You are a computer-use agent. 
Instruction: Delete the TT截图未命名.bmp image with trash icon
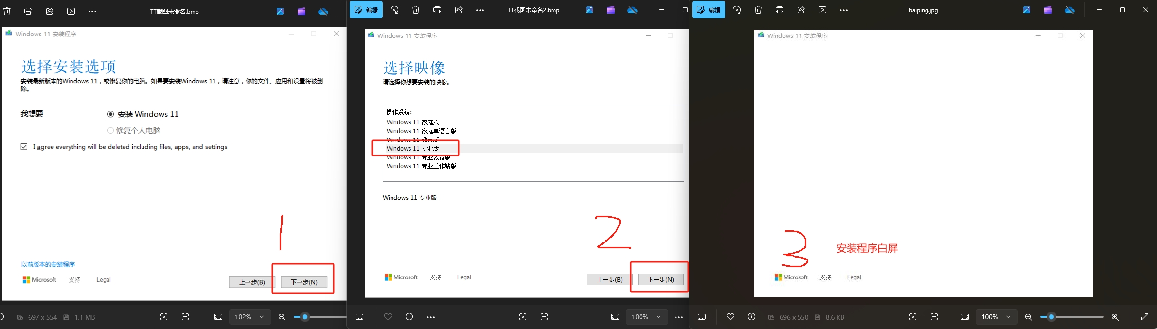pos(7,11)
